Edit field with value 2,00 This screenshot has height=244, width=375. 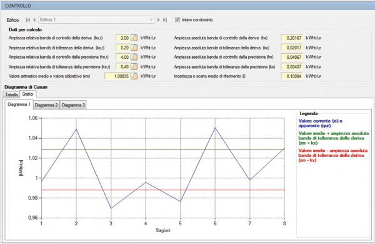(123, 38)
